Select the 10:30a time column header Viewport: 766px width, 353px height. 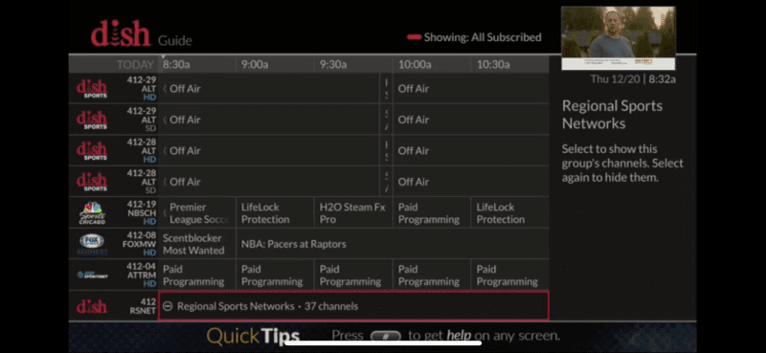[x=493, y=64]
